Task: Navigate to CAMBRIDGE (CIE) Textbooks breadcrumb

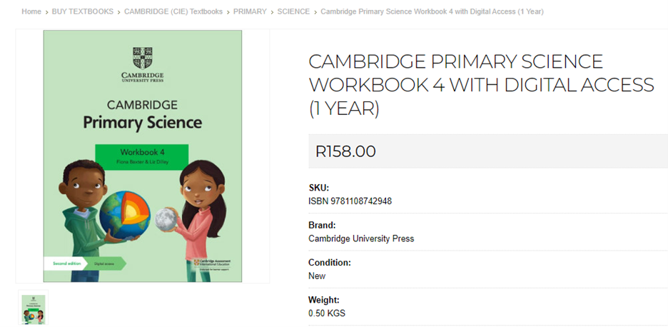Action: pos(173,12)
